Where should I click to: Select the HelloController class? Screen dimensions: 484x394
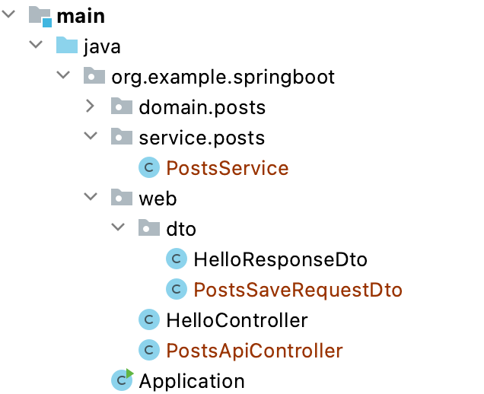(x=237, y=320)
